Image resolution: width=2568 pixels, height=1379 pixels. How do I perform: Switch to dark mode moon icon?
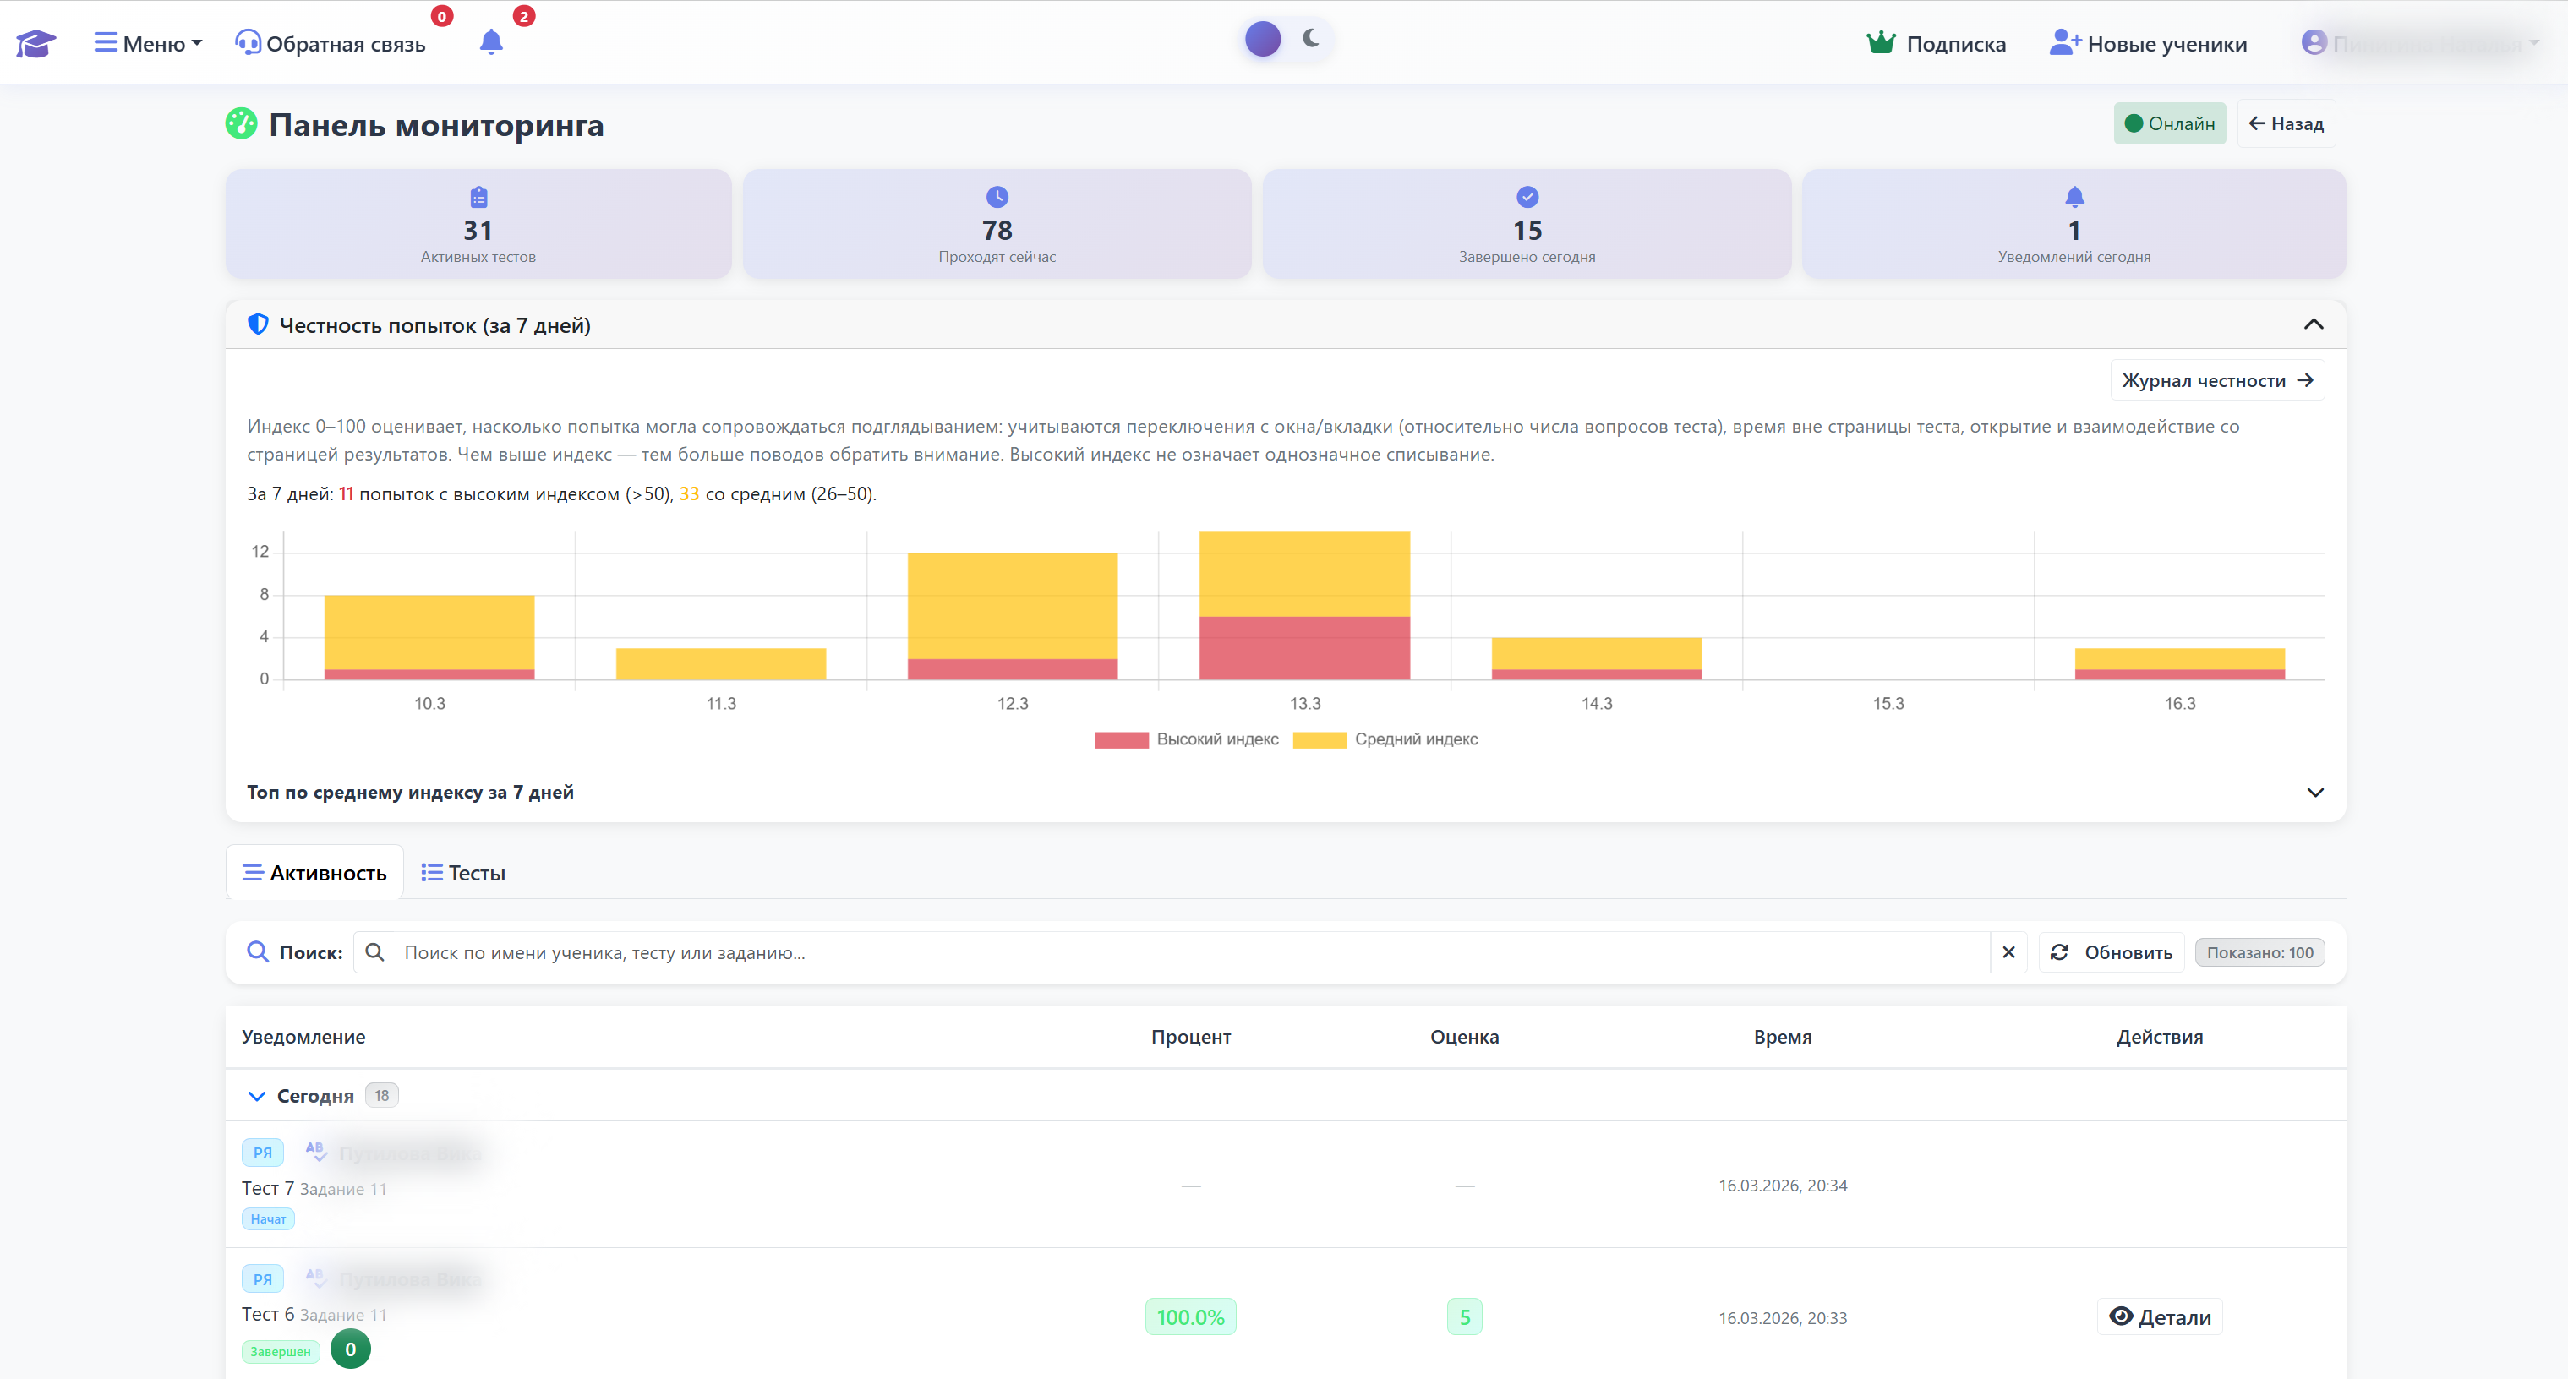tap(1312, 39)
